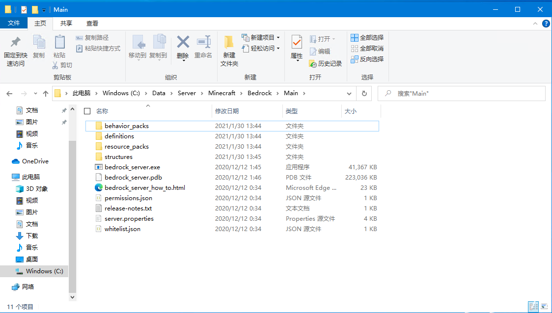Sort by Name (名称) column
Image resolution: width=552 pixels, height=313 pixels.
click(102, 111)
